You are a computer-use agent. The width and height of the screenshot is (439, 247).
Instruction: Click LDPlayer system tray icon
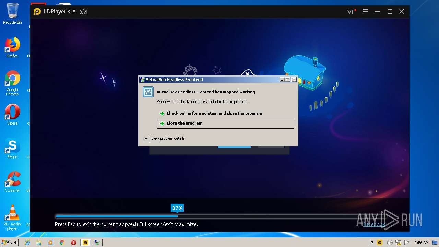pos(380,243)
